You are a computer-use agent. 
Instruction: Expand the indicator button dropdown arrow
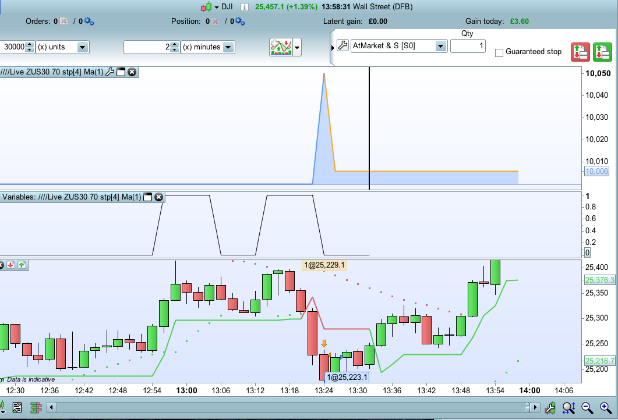click(x=297, y=48)
